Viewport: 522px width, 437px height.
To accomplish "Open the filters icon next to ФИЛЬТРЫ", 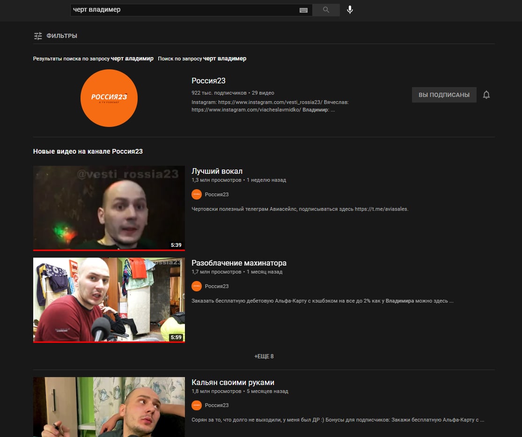I will point(38,36).
